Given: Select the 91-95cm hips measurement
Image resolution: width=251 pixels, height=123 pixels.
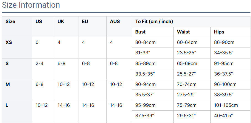Looking at the screenshot, I should tap(224, 63).
